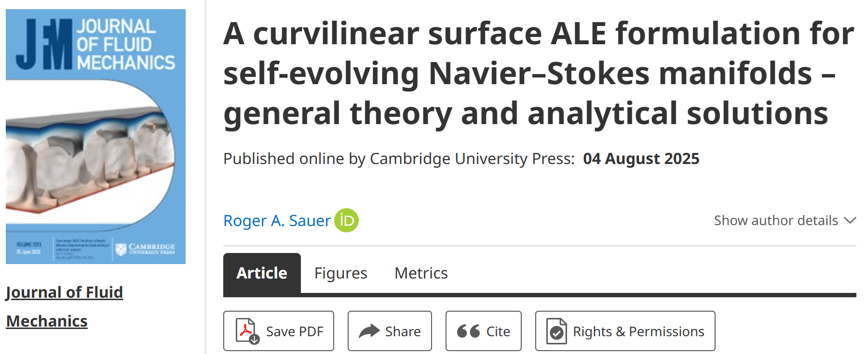Click the Save PDF button
The width and height of the screenshot is (866, 354).
point(279,331)
